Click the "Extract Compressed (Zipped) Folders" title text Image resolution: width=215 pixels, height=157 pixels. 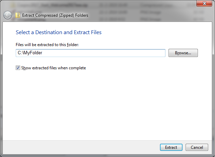pos(55,15)
